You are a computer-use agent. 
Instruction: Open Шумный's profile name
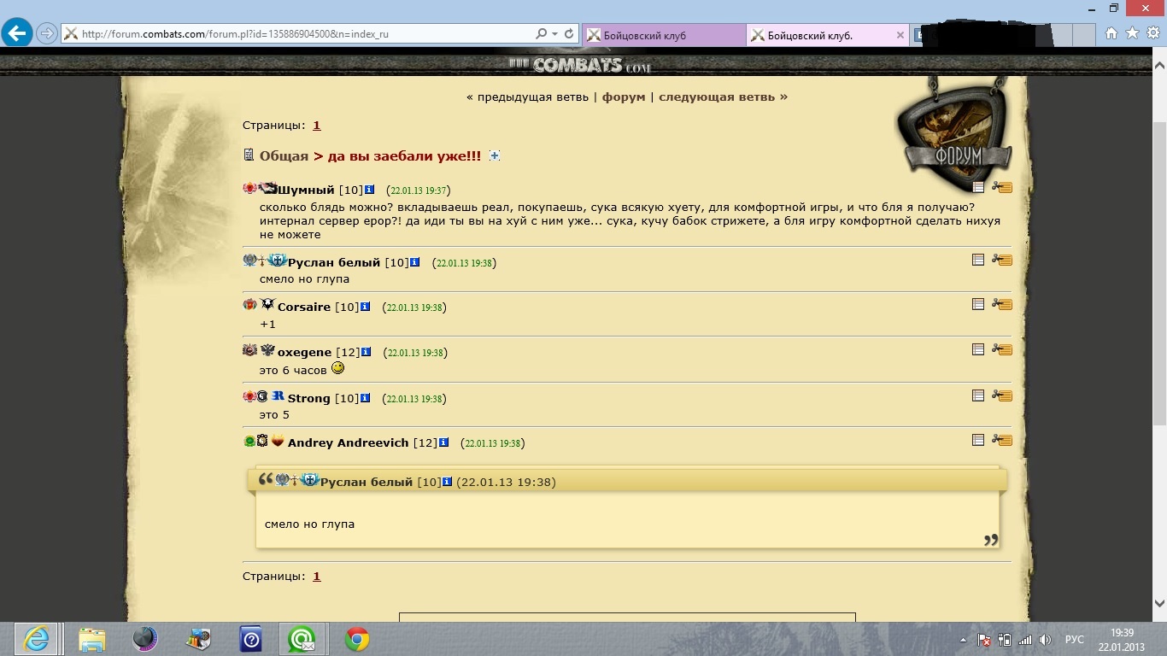click(x=306, y=190)
